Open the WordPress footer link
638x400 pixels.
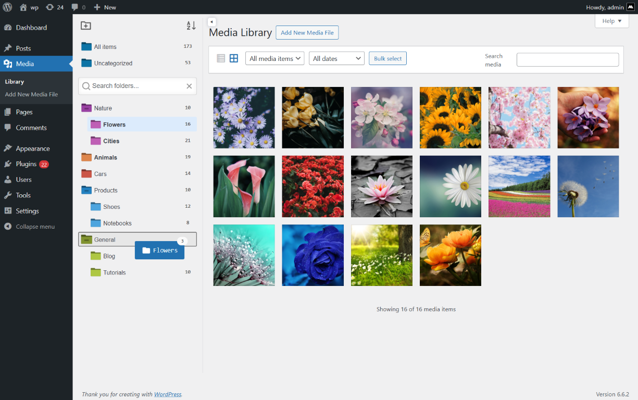coord(168,394)
